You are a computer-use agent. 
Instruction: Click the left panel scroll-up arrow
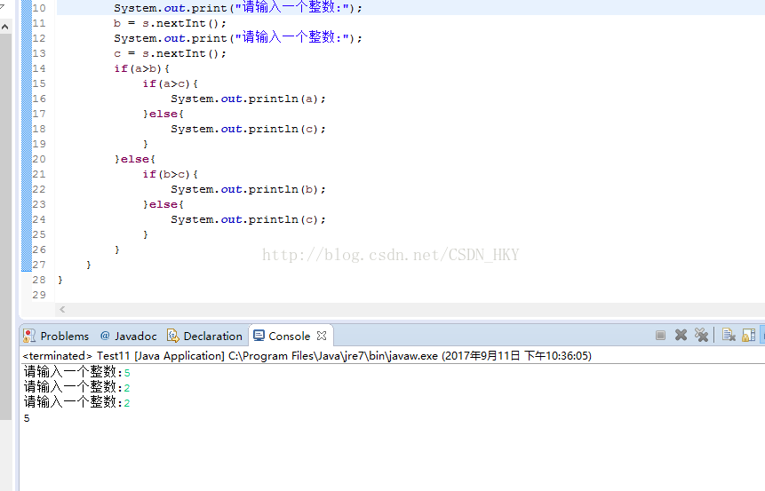click(x=4, y=27)
